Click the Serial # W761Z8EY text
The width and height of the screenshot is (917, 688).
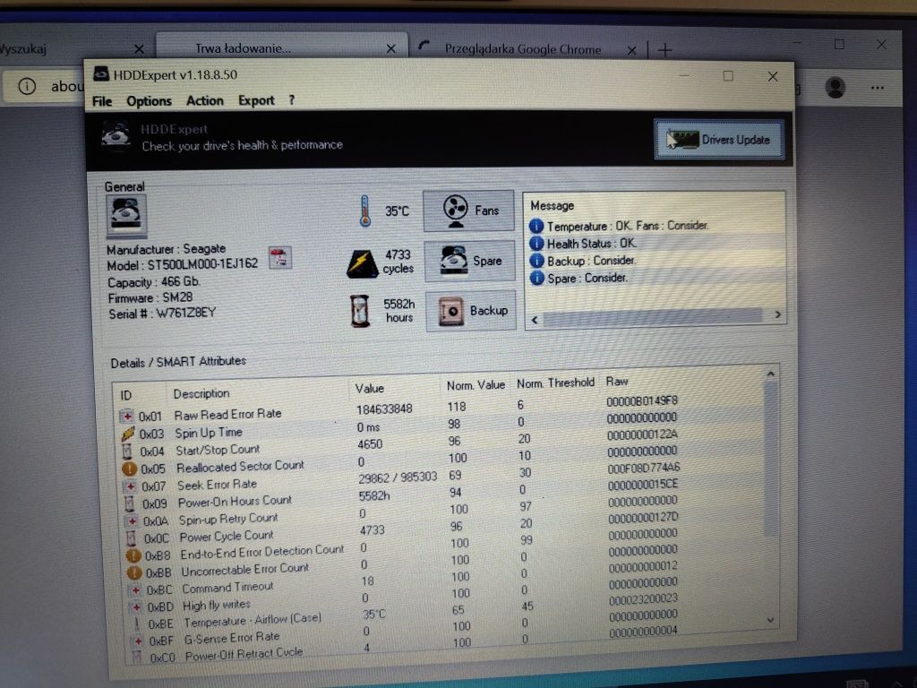click(x=162, y=314)
